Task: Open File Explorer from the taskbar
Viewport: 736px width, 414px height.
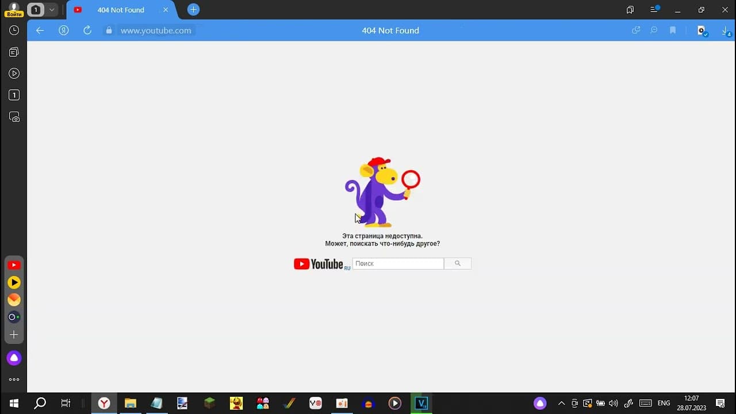Action: coord(131,403)
